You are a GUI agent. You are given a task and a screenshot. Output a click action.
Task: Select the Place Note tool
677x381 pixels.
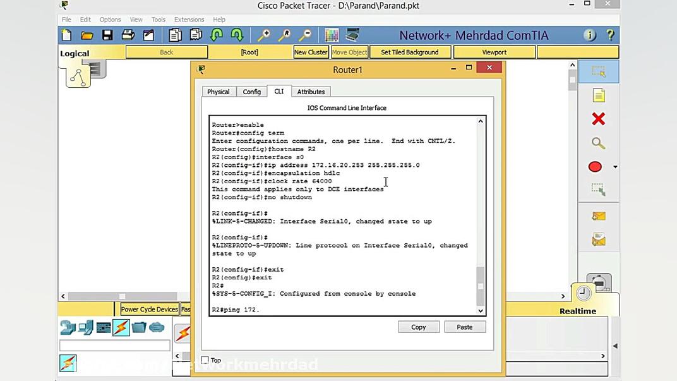click(x=599, y=95)
